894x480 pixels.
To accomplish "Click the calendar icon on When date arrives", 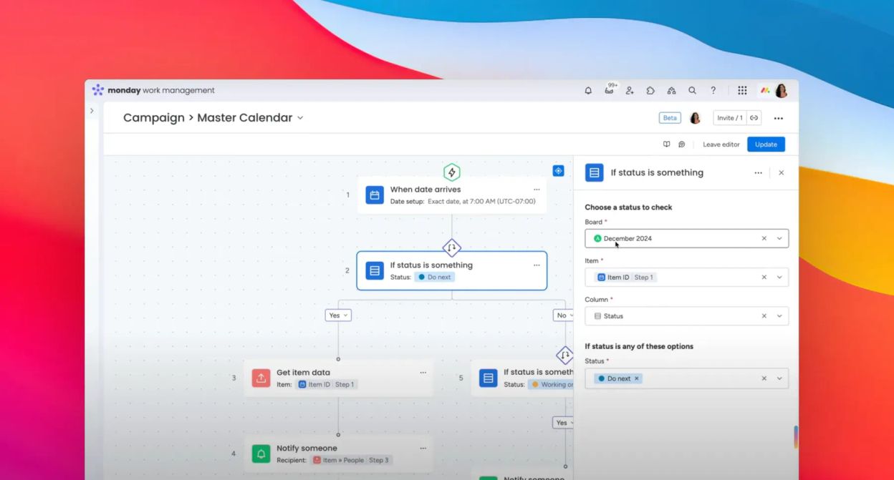I will pyautogui.click(x=374, y=195).
